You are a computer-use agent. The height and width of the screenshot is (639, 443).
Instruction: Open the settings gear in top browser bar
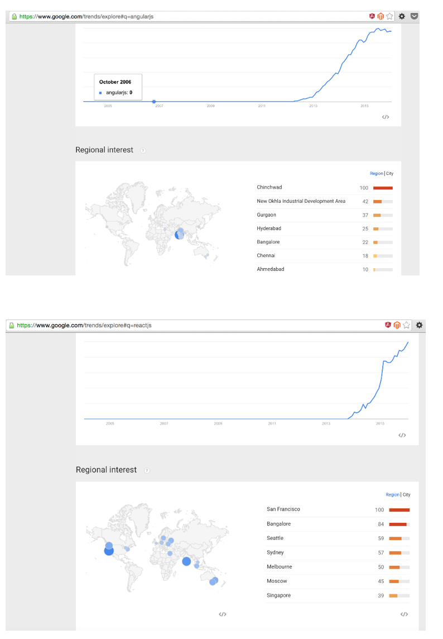tap(402, 16)
